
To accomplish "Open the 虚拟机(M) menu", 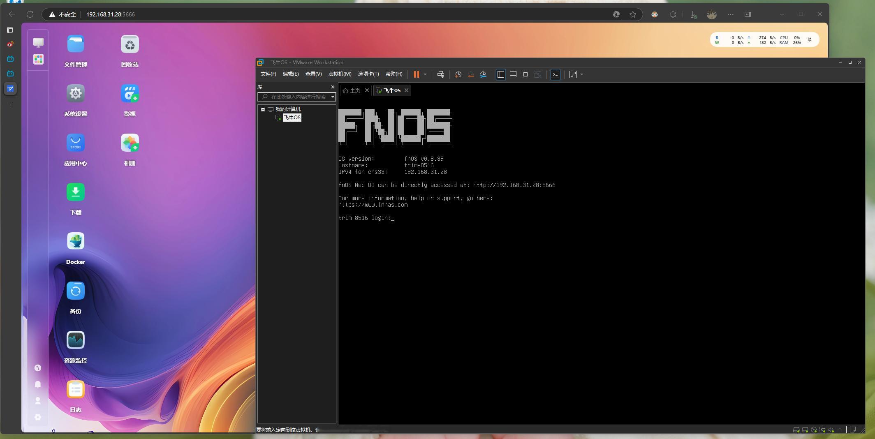I will tap(340, 74).
